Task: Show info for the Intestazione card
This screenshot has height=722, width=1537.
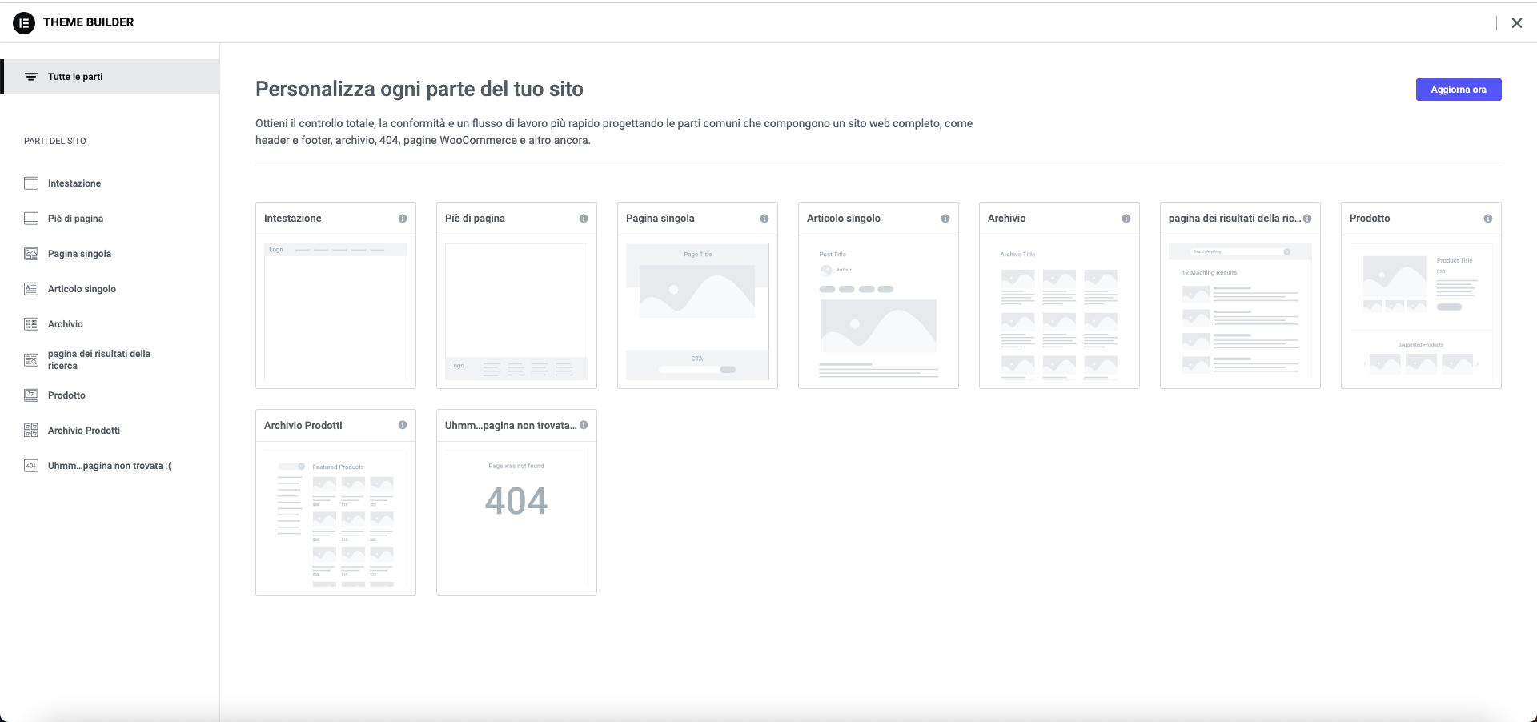Action: (x=403, y=219)
